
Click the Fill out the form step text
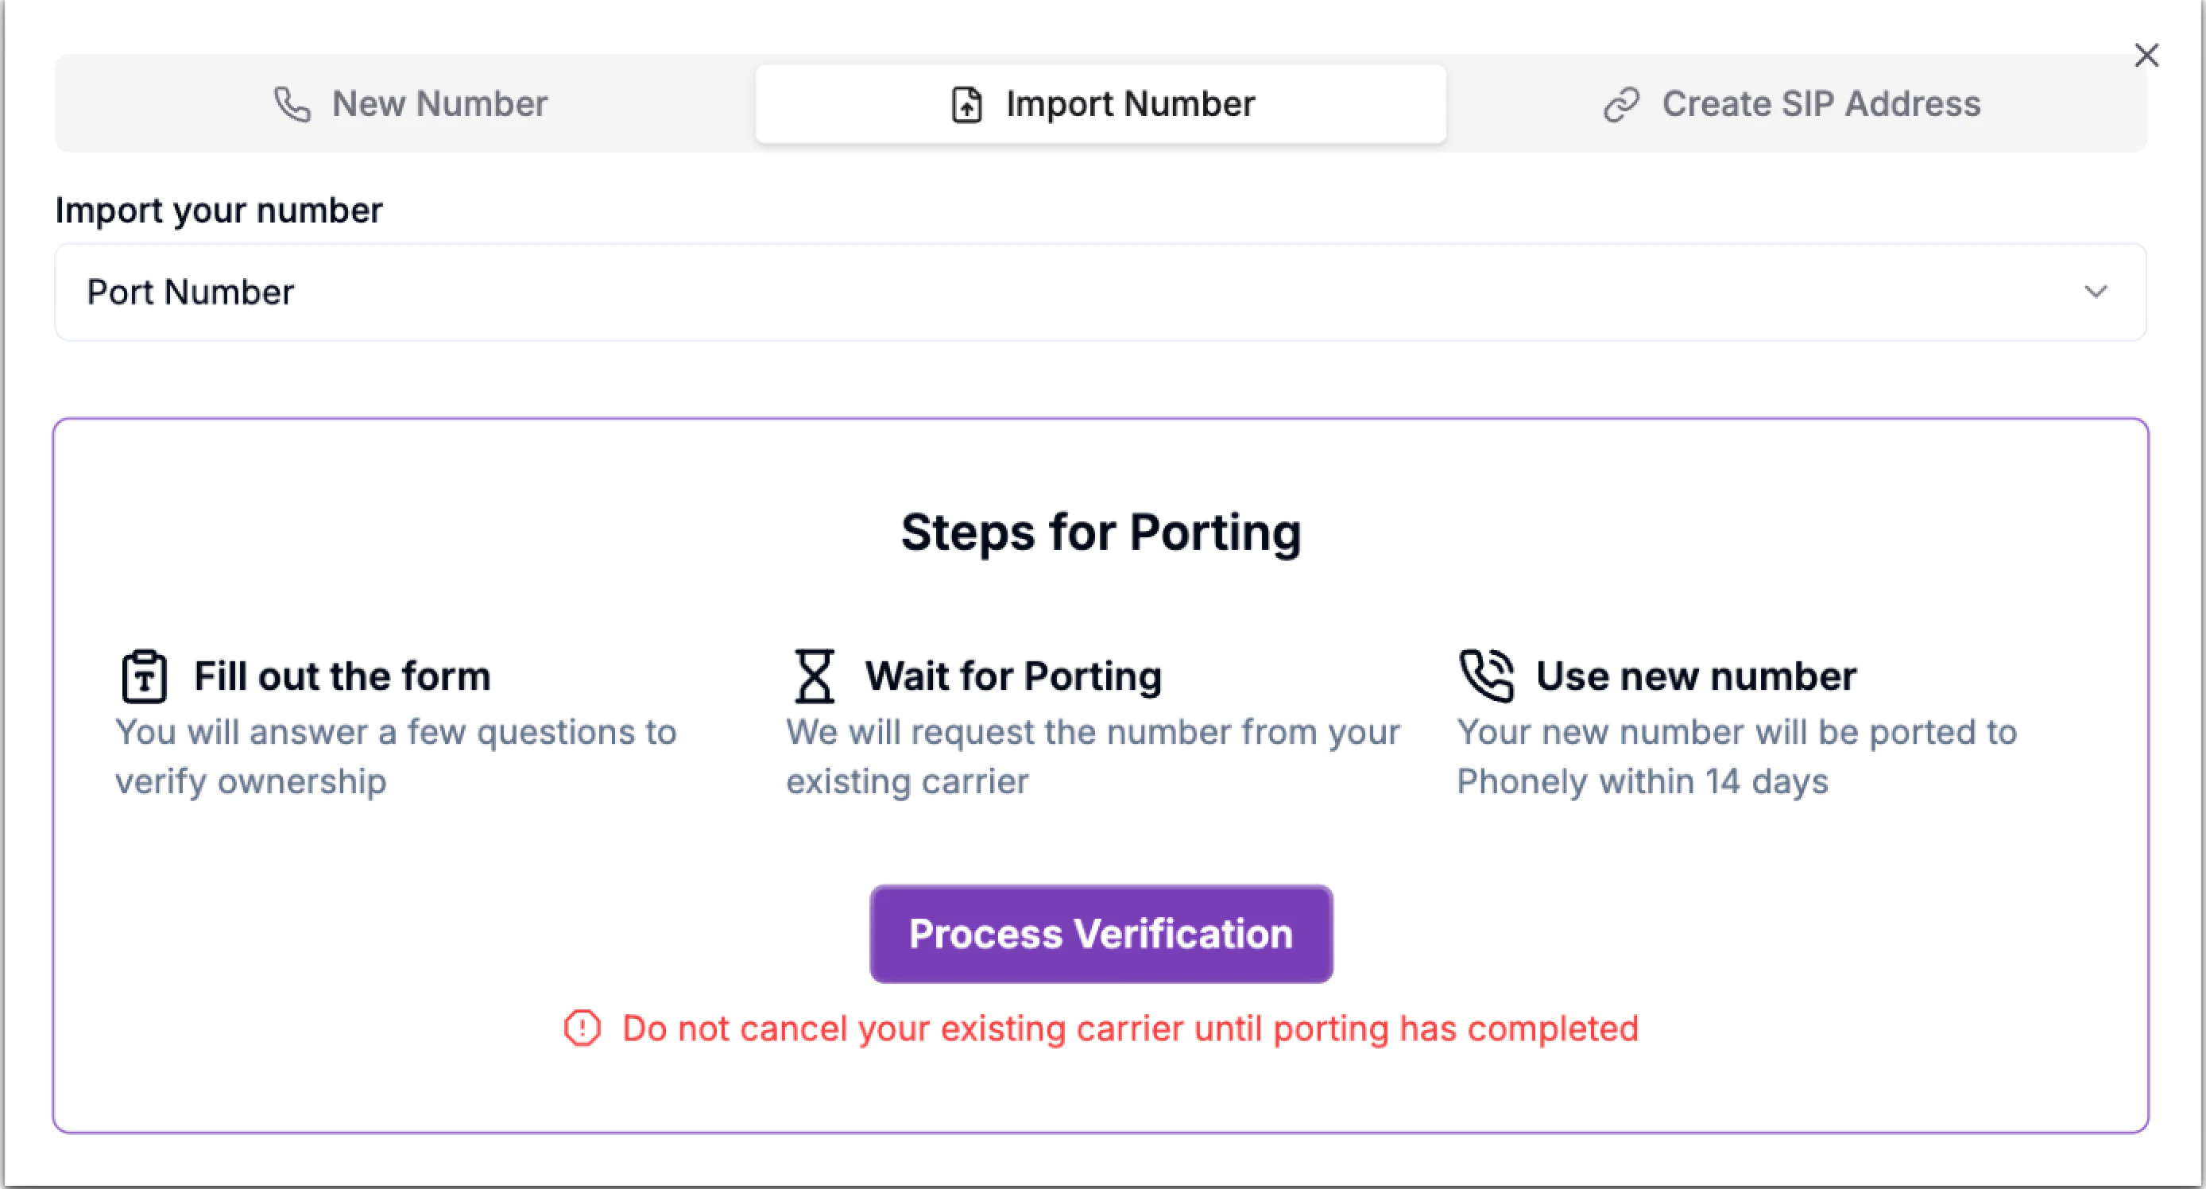point(342,675)
